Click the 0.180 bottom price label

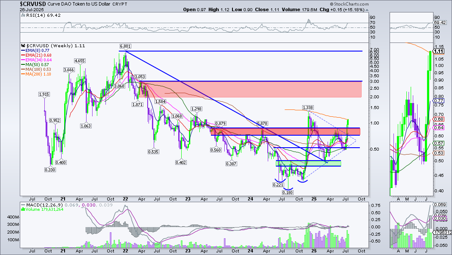point(288,192)
